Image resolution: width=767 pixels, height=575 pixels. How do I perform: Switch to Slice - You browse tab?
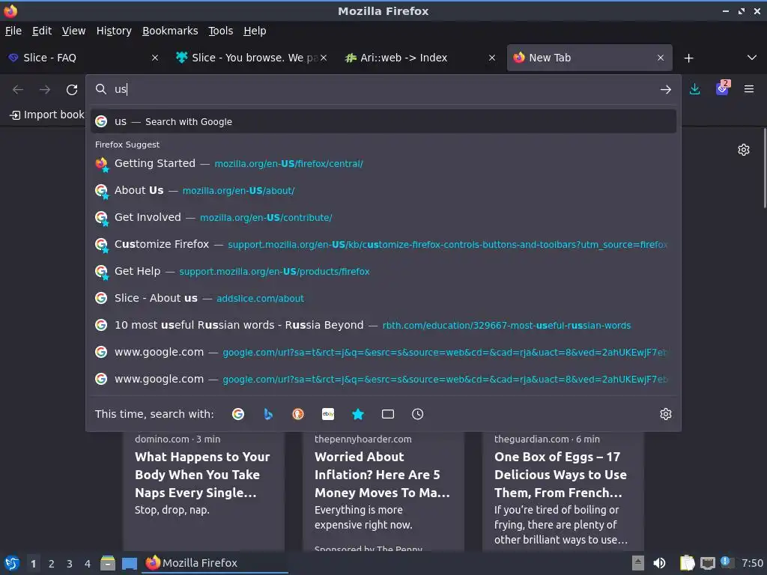[251, 58]
